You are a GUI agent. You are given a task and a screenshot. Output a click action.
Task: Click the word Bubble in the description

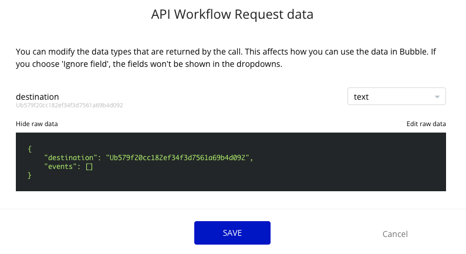(x=413, y=52)
